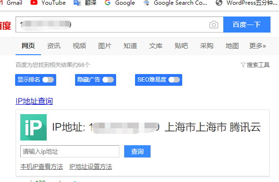Open the IP地址设置方法 link
The width and height of the screenshot is (279, 182).
91,167
